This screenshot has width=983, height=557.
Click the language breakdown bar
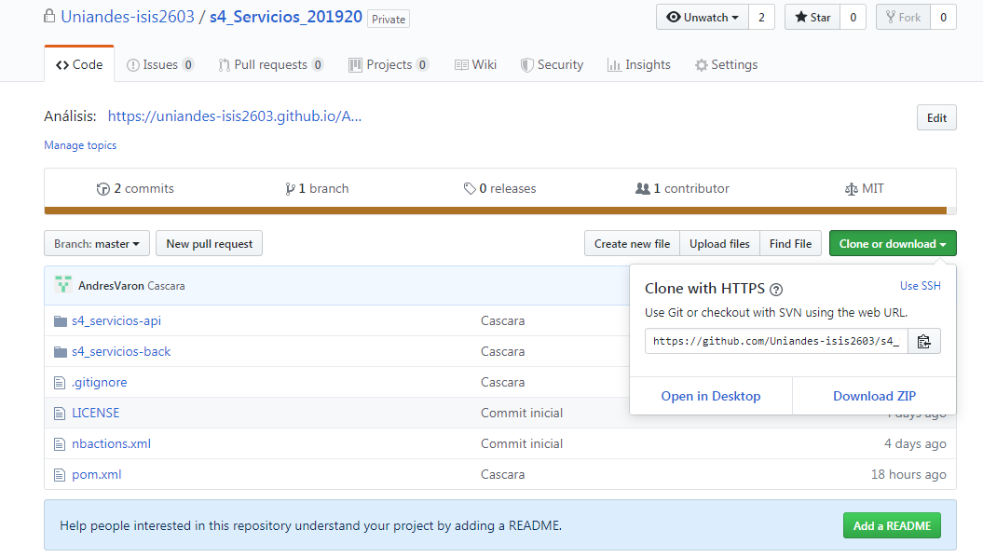pyautogui.click(x=500, y=211)
